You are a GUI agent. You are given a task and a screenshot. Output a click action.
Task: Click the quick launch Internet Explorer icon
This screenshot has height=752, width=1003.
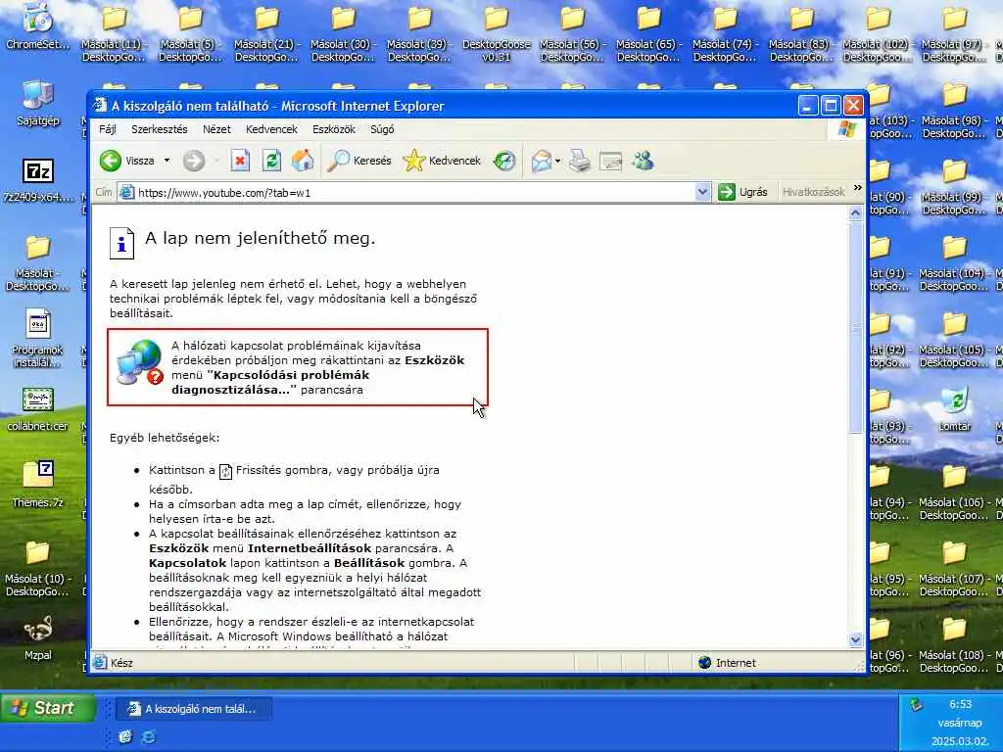point(149,736)
